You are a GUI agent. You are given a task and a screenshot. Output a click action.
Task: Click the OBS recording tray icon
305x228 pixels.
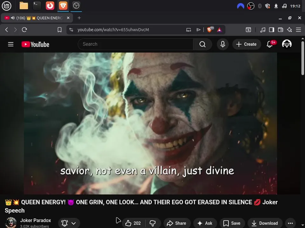point(251,6)
